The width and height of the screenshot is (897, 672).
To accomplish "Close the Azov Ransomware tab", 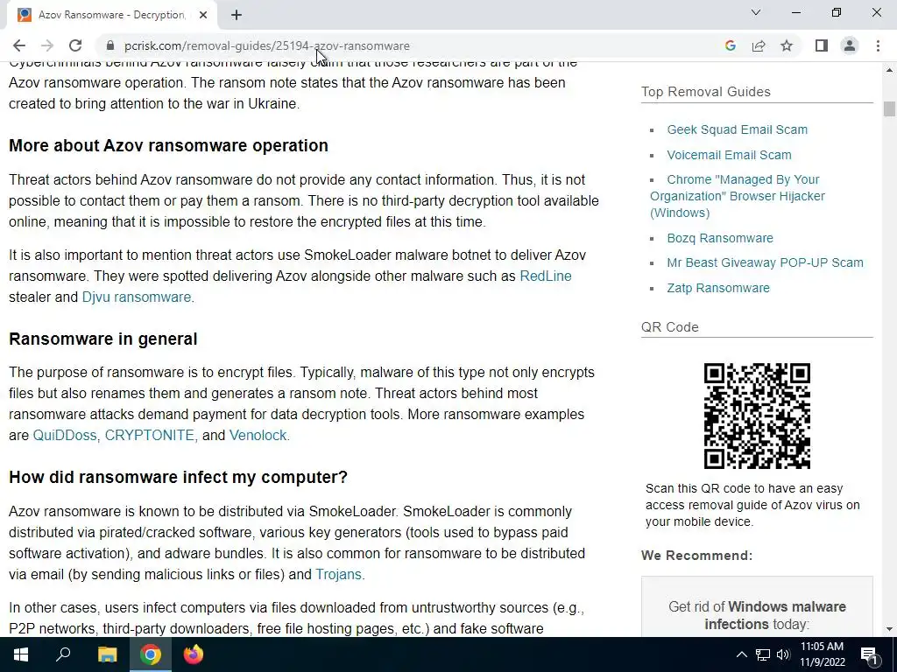I will click(203, 15).
